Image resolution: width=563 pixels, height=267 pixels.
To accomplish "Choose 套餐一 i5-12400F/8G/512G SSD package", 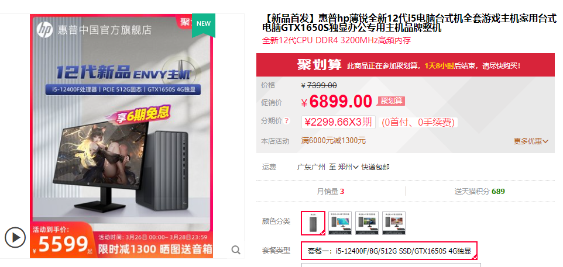I will (390, 251).
